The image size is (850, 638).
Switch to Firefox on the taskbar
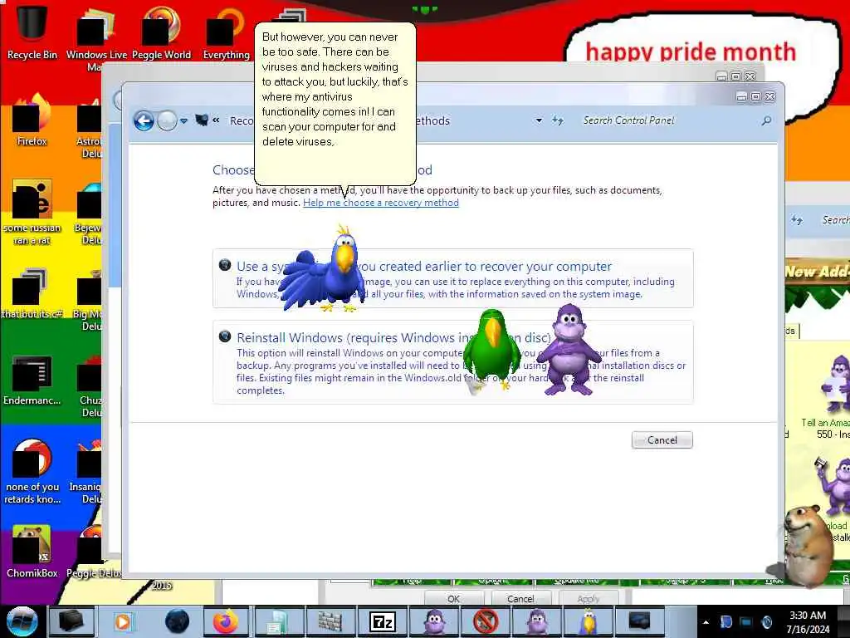[x=226, y=621]
